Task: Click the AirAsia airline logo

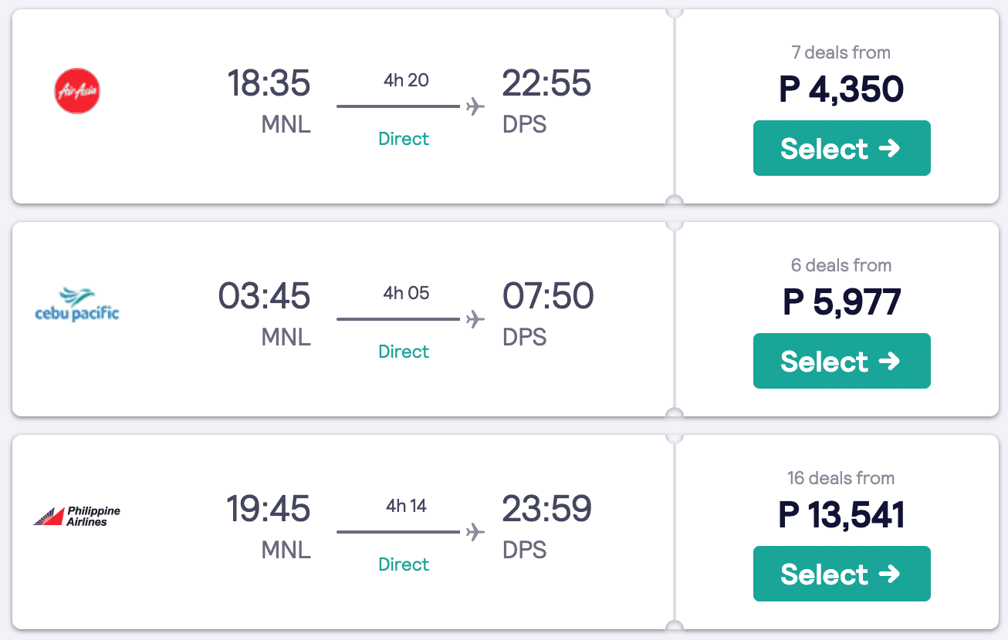Action: coord(77,91)
